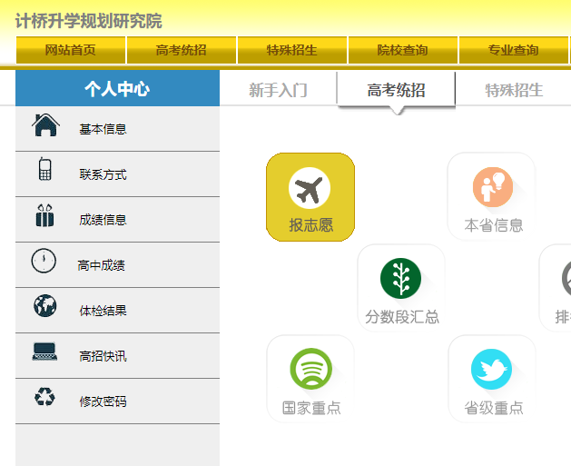
Task: Select the 国家重点 green circle icon
Action: (x=310, y=369)
